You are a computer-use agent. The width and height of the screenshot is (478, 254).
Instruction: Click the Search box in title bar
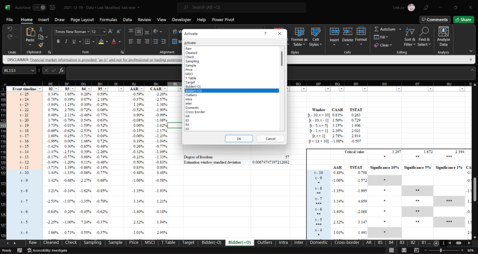click(241, 7)
